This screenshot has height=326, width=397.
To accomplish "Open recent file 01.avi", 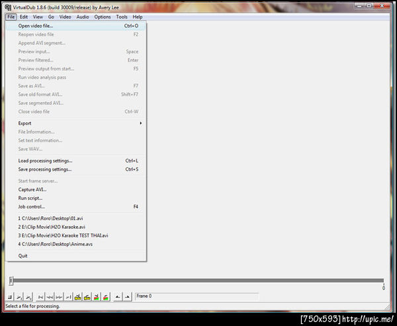I will [75, 218].
